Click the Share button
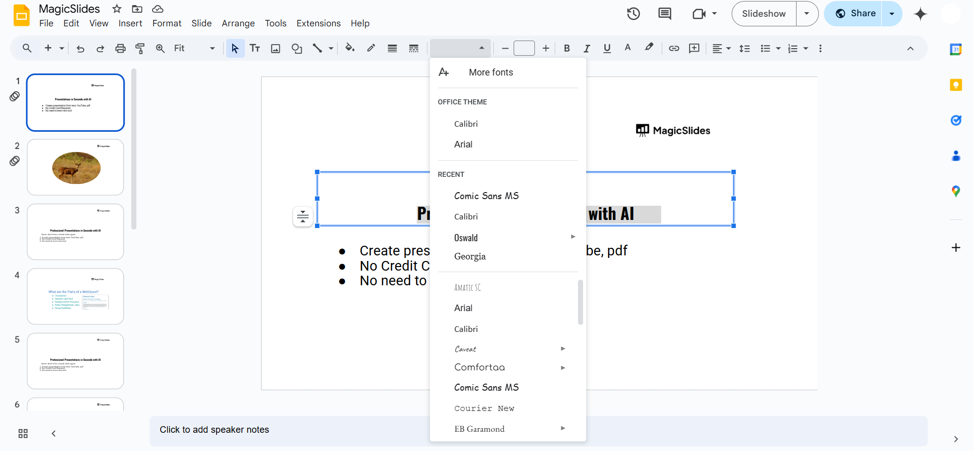This screenshot has width=973, height=451. (x=856, y=14)
